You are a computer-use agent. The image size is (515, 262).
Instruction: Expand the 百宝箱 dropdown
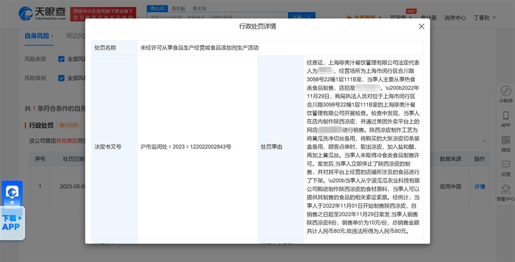coord(401,18)
